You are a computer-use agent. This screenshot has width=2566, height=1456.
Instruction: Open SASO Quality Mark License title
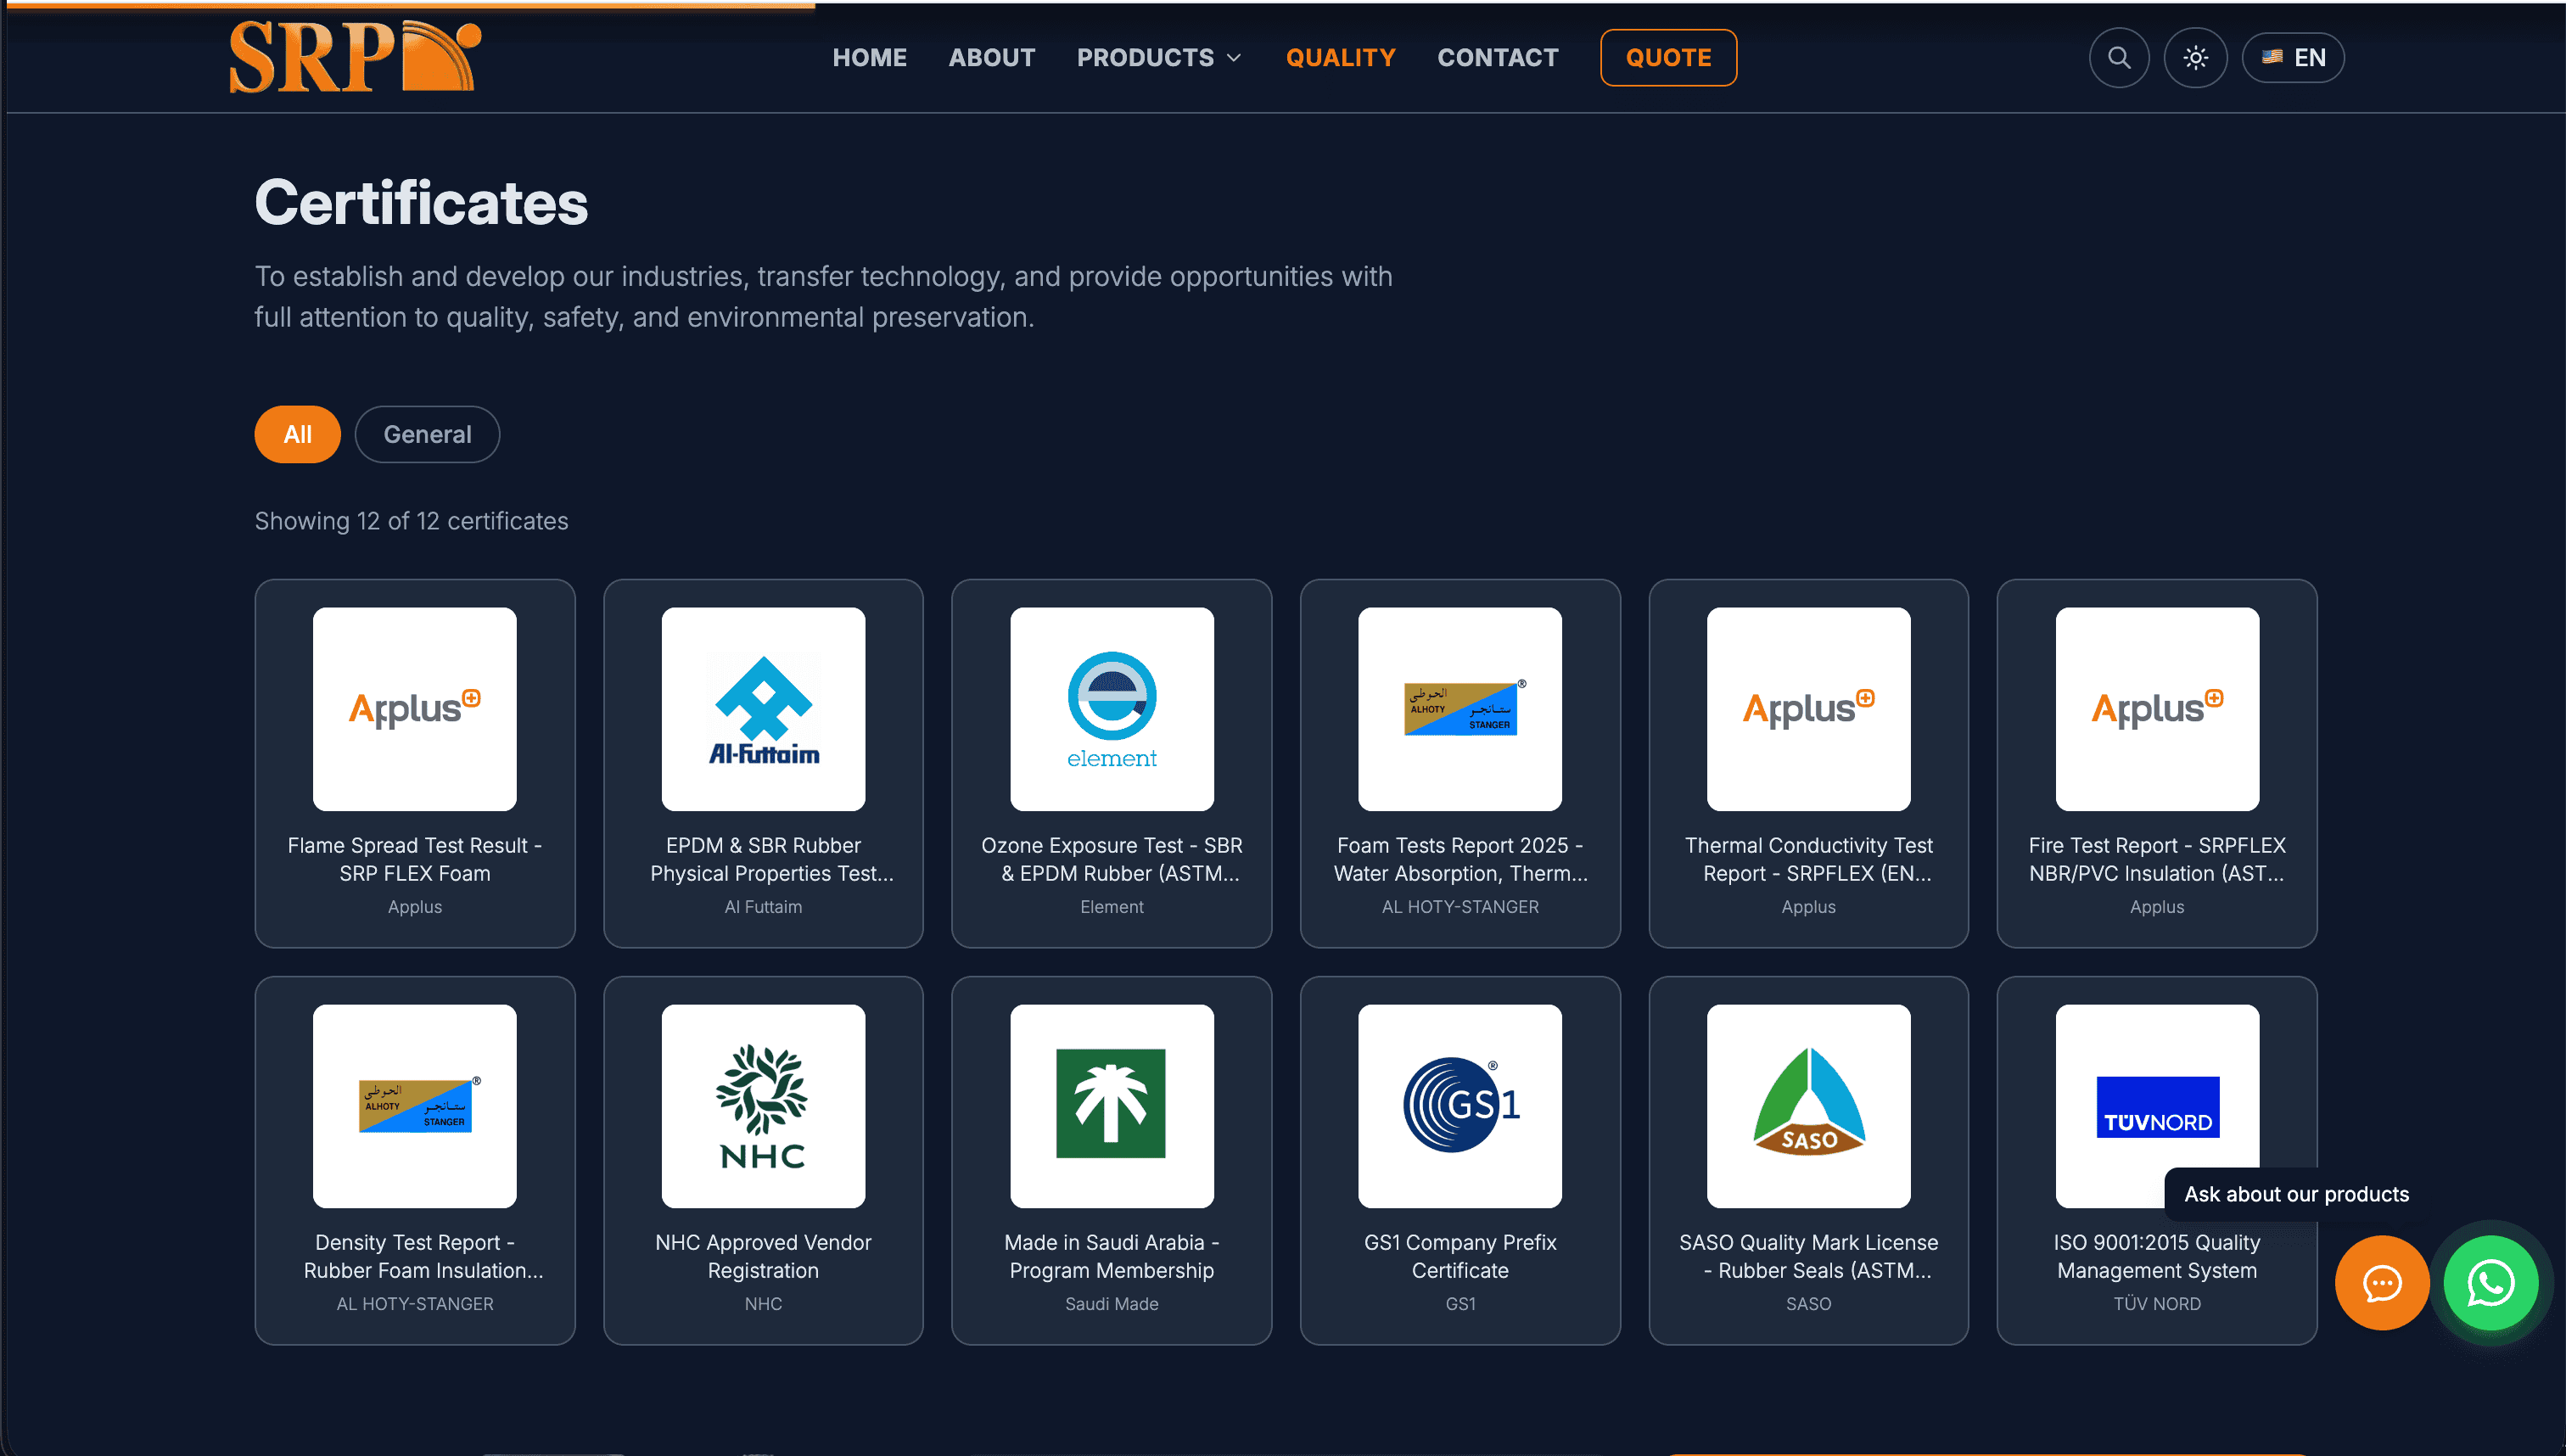tap(1808, 1256)
